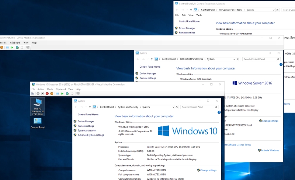Image resolution: width=295 pixels, height=180 pixels.
Task: Click computer name W10EntLTSC2019N value
Action: coord(156,170)
